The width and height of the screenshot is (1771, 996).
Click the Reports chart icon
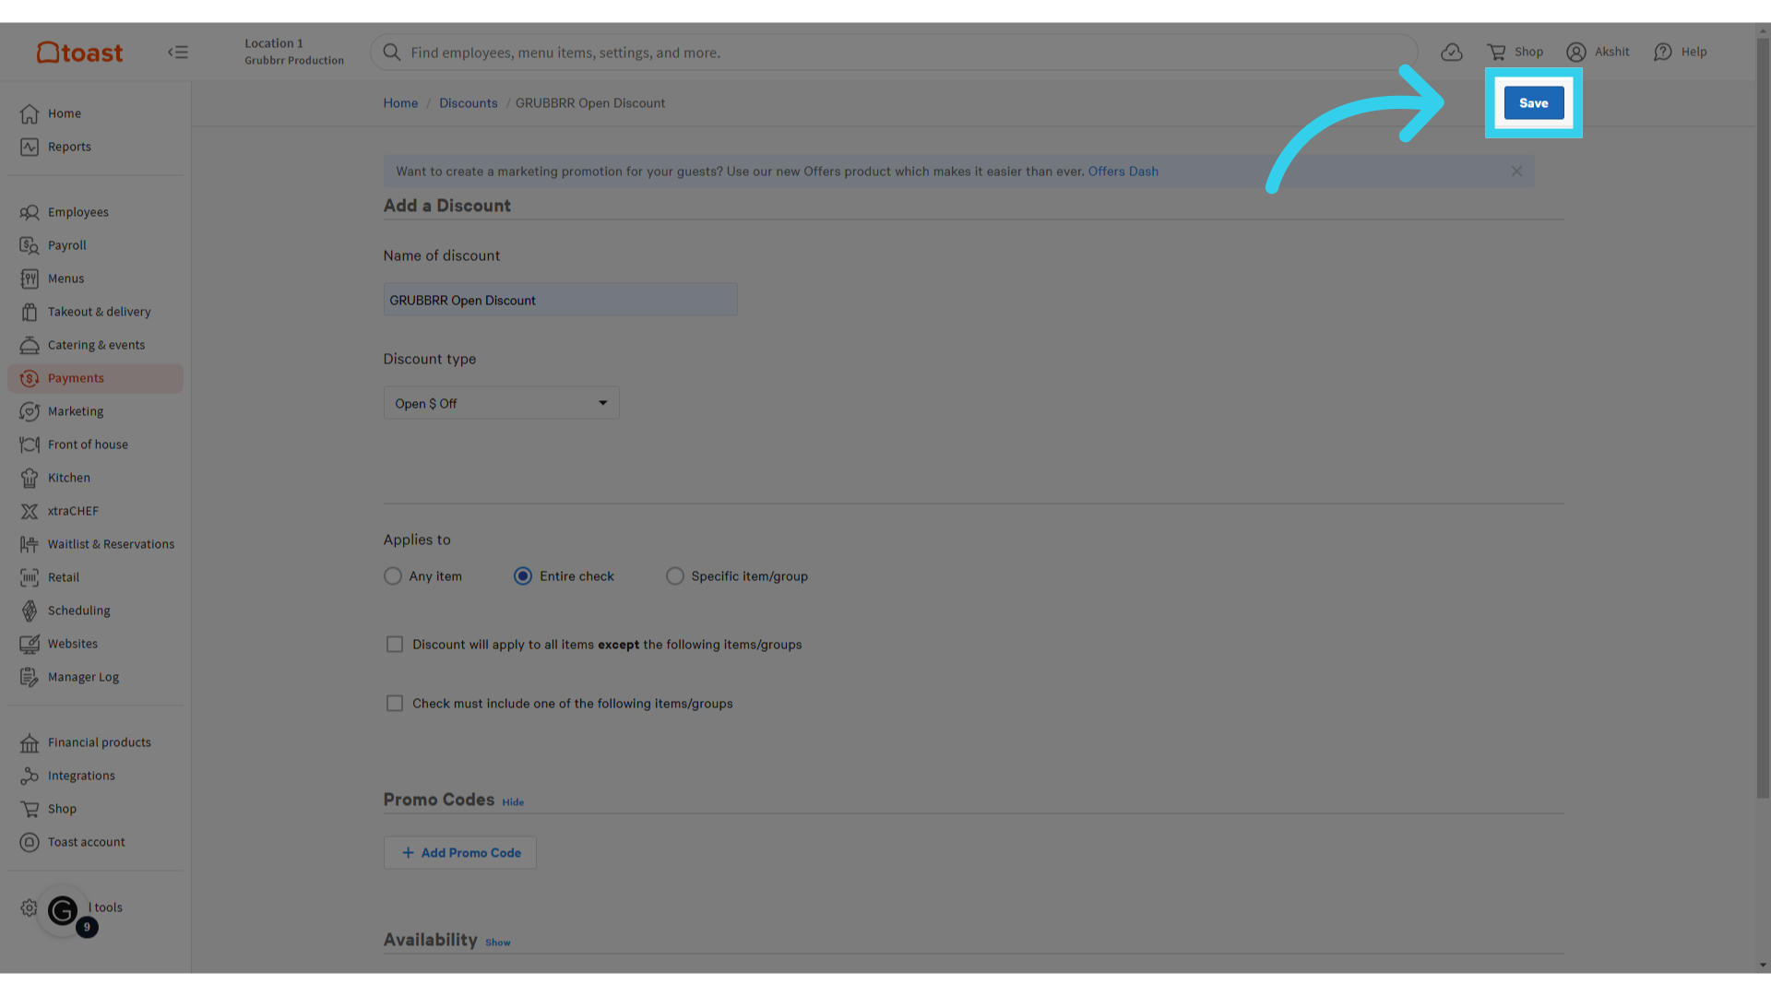tap(30, 147)
